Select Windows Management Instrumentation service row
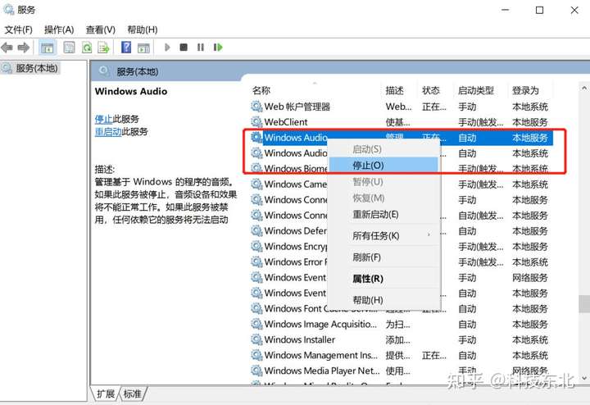 pyautogui.click(x=401, y=355)
